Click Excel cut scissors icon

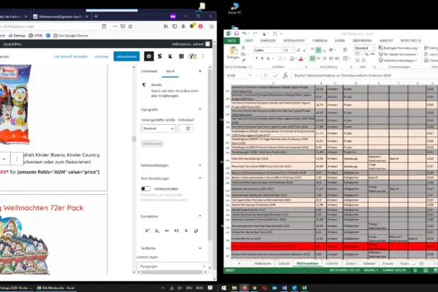click(x=243, y=48)
